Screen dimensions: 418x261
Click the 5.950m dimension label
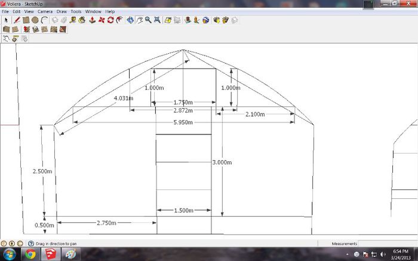183,122
